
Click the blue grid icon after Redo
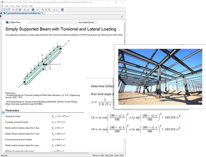33,10
